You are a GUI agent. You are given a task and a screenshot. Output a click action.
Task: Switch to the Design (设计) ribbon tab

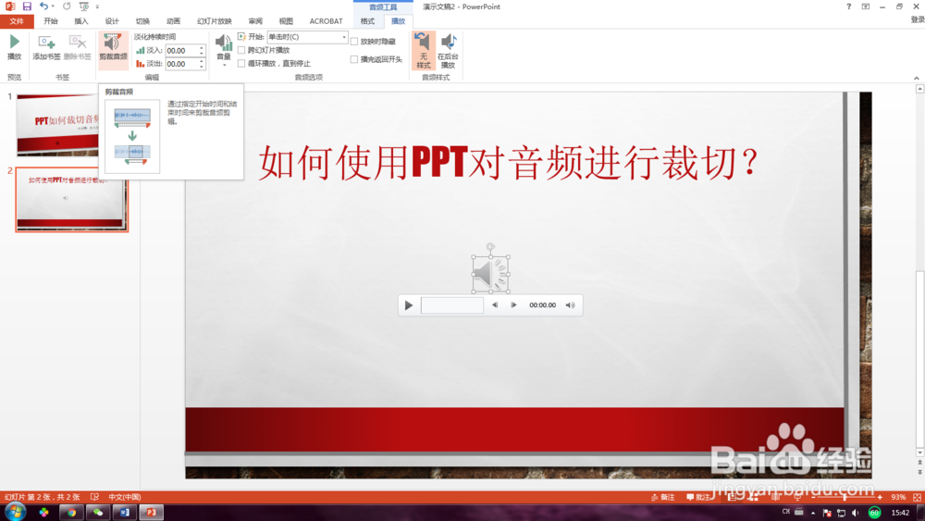[x=112, y=21]
